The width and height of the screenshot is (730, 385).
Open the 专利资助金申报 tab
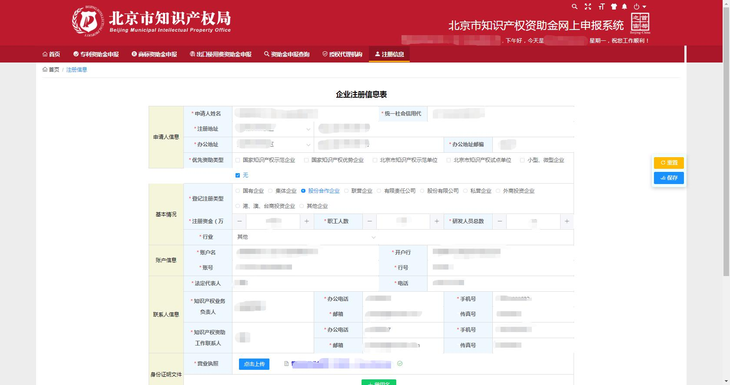tap(96, 54)
